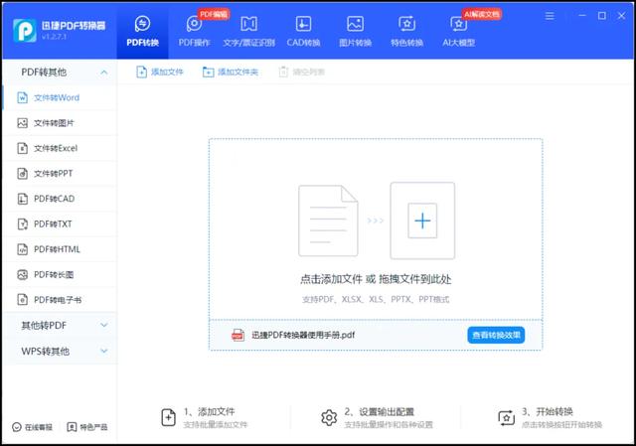Click the 迅捷PDF转换器 app logo
Viewport: 636px width, 446px height.
click(x=25, y=31)
